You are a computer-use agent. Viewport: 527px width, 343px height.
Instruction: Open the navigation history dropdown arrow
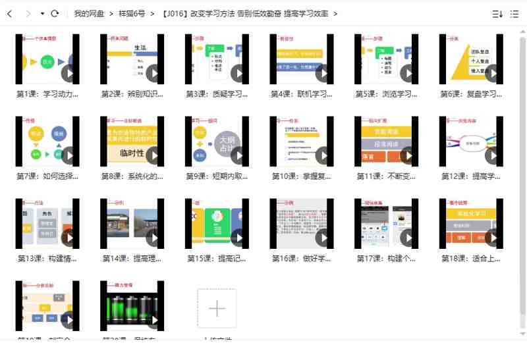click(42, 14)
